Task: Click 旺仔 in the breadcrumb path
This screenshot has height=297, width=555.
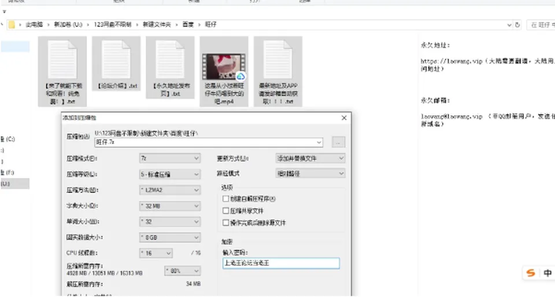Action: (210, 25)
